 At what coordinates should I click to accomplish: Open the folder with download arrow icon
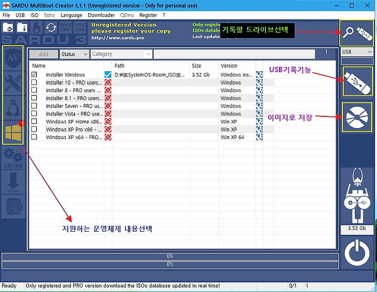click(x=22, y=27)
